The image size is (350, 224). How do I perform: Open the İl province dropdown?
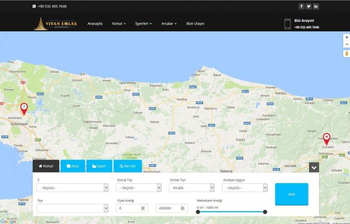tap(72, 188)
